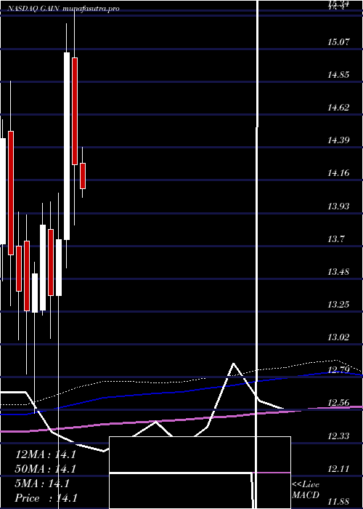The width and height of the screenshot is (363, 509).
Task: Select the 12.56 price axis label
Action: pos(338,403)
